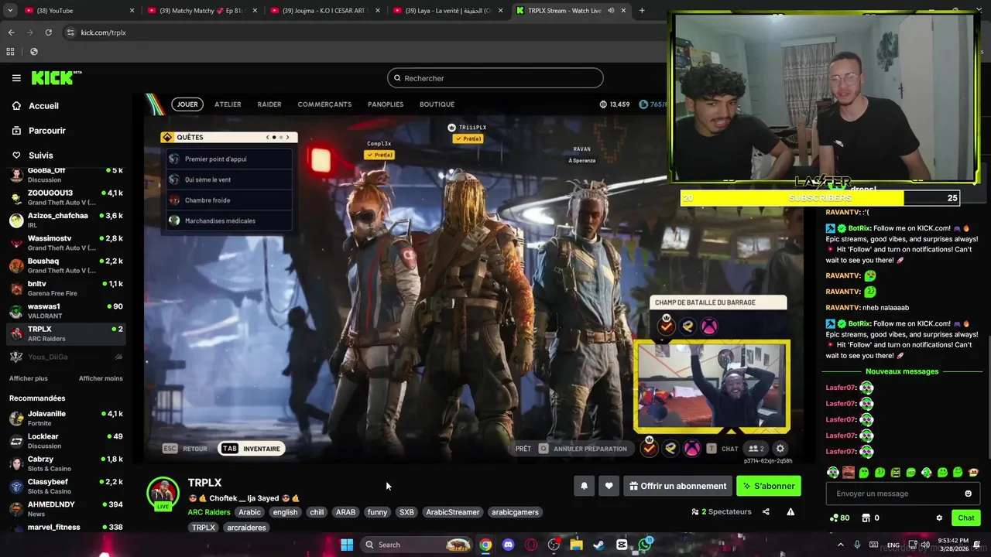Viewport: 991px width, 557px height.
Task: Click in the Rechercher search field
Action: click(495, 78)
